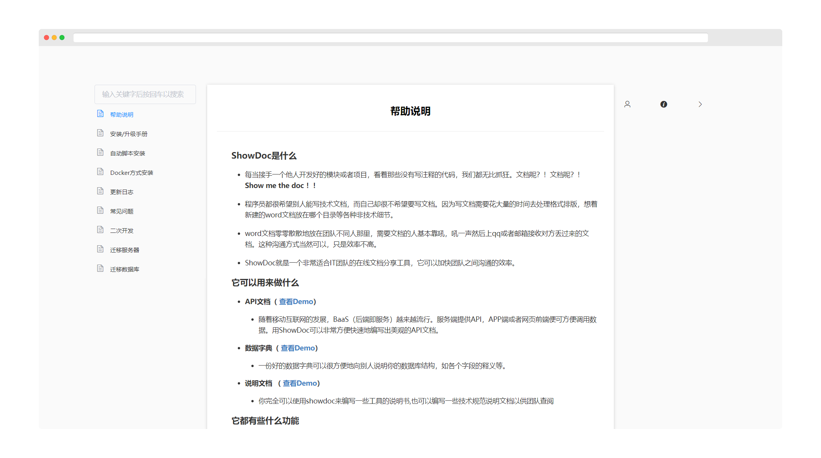The image size is (821, 458).
Task: Click the 帮助说明 page title
Action: coord(410,111)
